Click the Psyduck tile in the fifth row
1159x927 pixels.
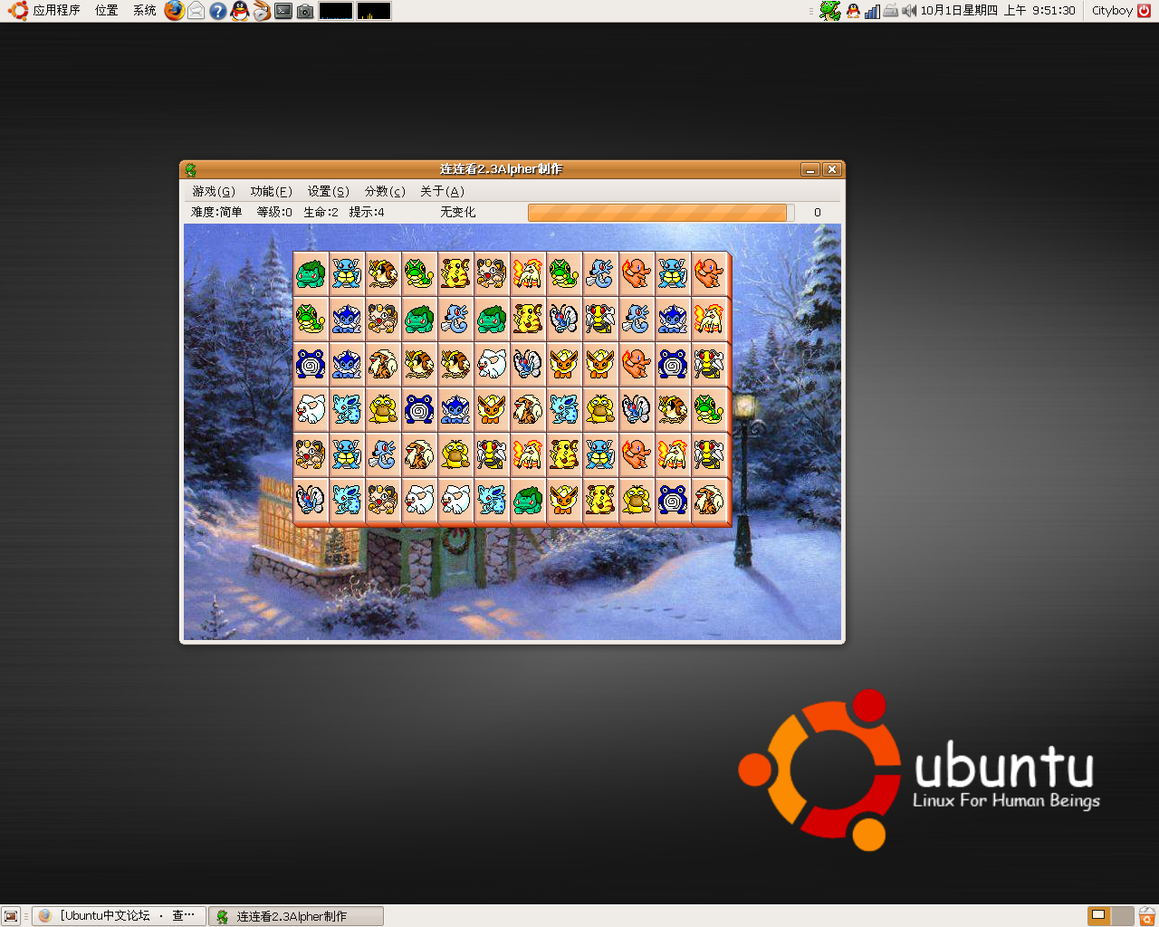pos(455,454)
